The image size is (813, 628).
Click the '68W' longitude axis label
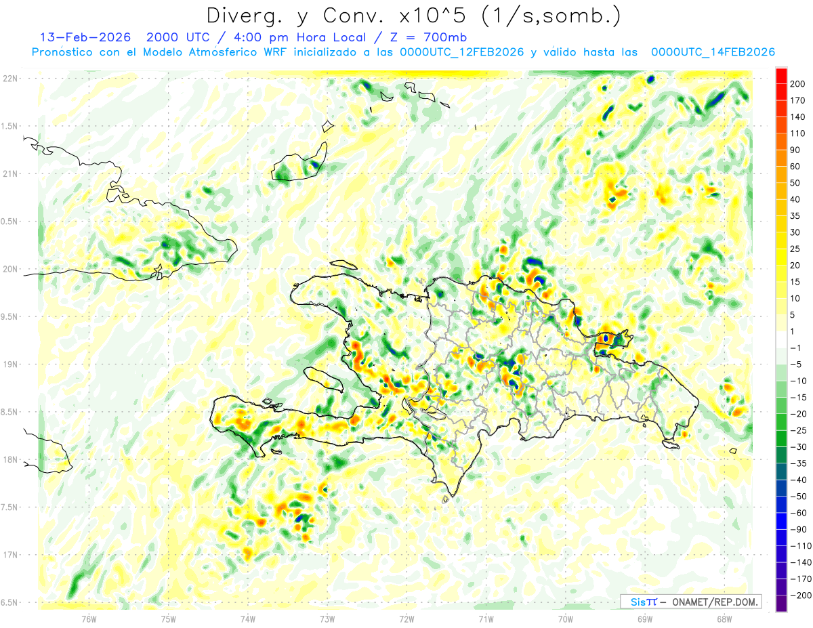click(x=724, y=619)
